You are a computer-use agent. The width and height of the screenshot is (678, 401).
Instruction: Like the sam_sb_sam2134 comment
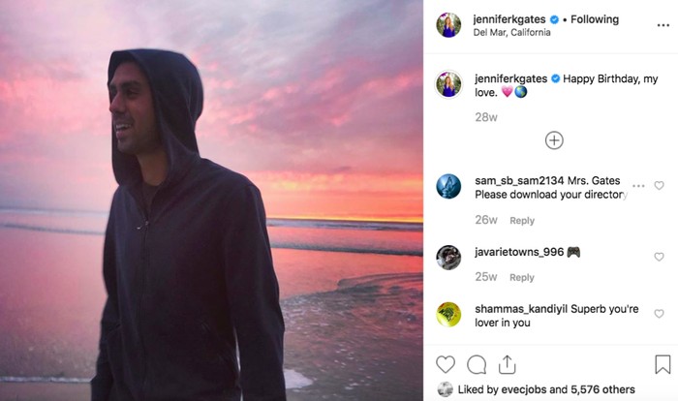click(660, 185)
